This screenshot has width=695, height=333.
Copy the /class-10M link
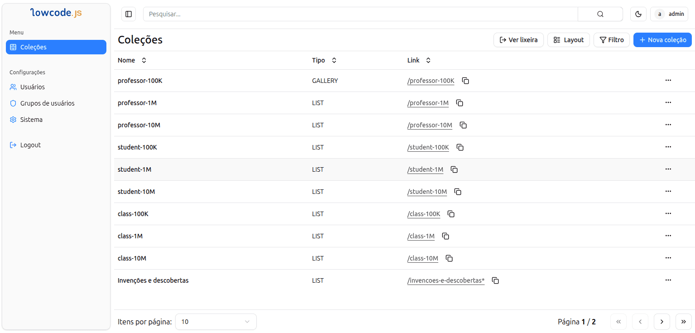point(449,258)
